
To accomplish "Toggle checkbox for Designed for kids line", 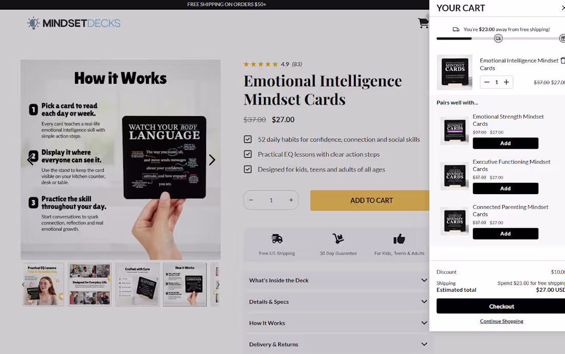I will coord(248,170).
